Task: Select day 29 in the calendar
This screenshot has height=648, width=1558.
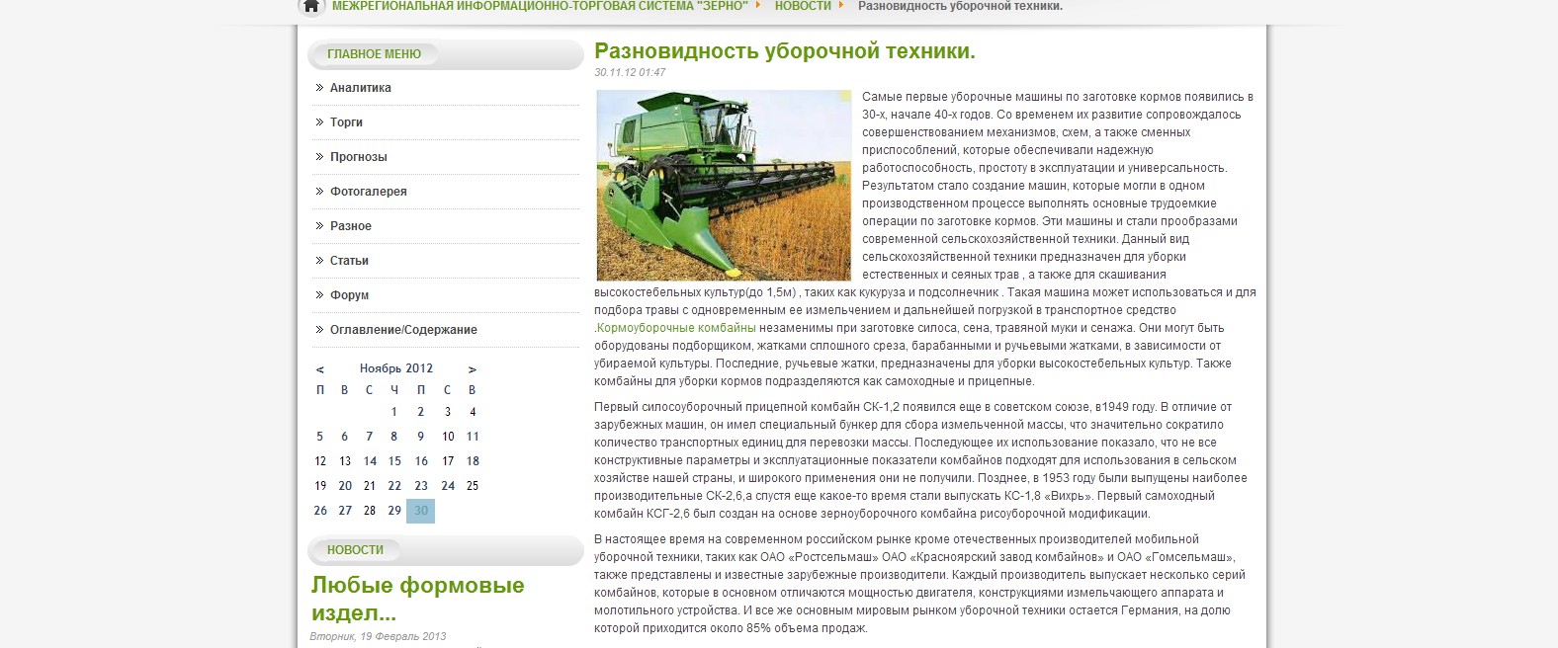Action: (394, 511)
